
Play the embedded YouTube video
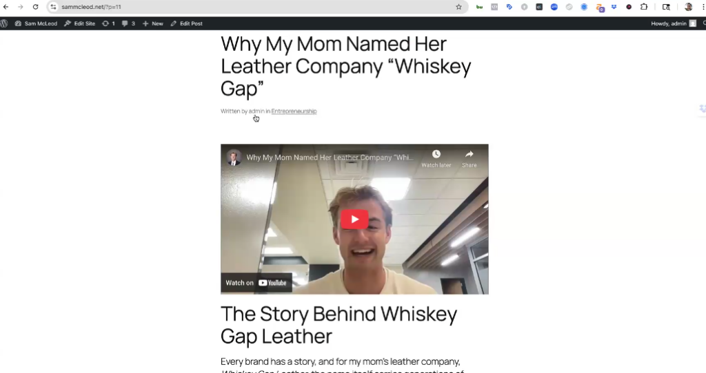pyautogui.click(x=354, y=219)
